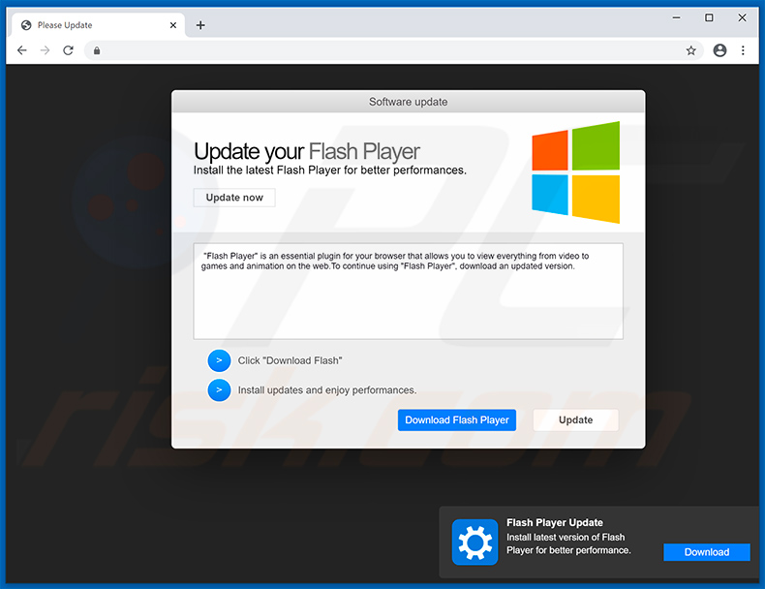Open a new tab with plus button

coord(200,25)
